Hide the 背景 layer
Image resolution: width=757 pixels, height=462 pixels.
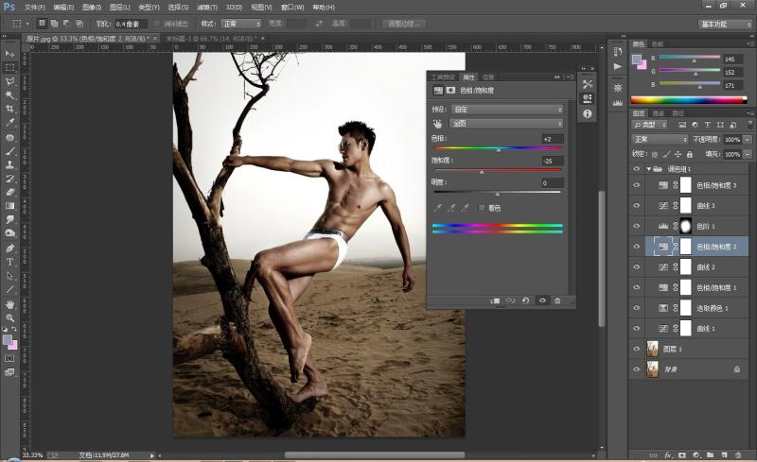[636, 368]
